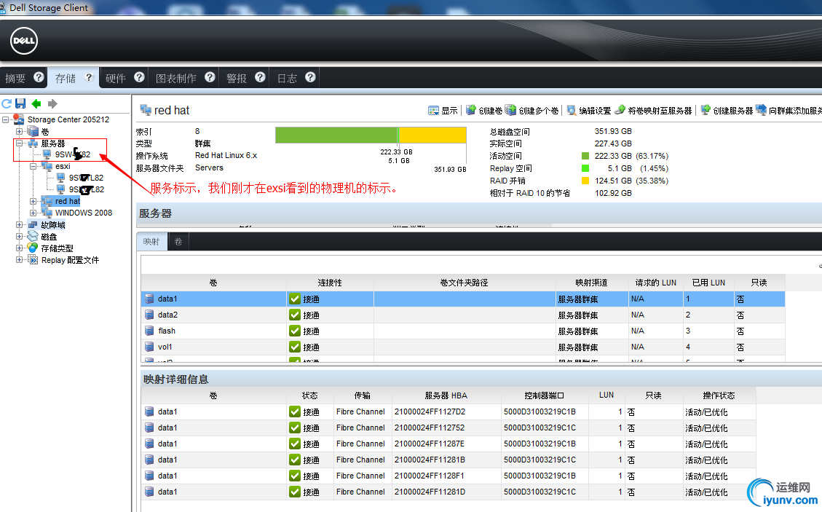The height and width of the screenshot is (512, 822).
Task: Open help for the 摘要 tab
Action: pyautogui.click(x=39, y=77)
